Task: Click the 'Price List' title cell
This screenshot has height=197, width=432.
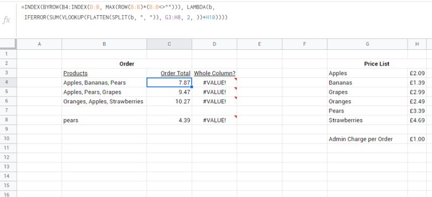Action: pos(376,64)
